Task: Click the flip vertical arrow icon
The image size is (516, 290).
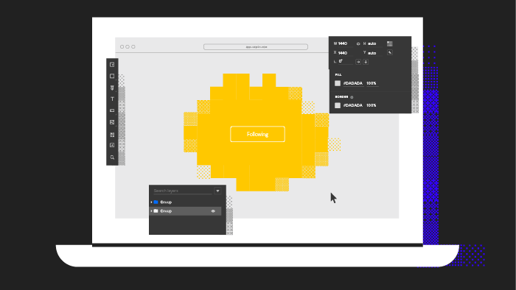Action: point(366,62)
